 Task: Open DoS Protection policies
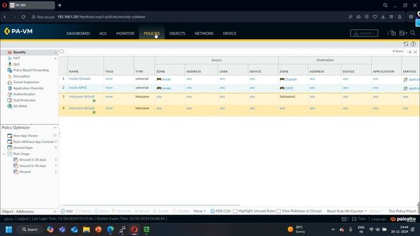click(24, 100)
